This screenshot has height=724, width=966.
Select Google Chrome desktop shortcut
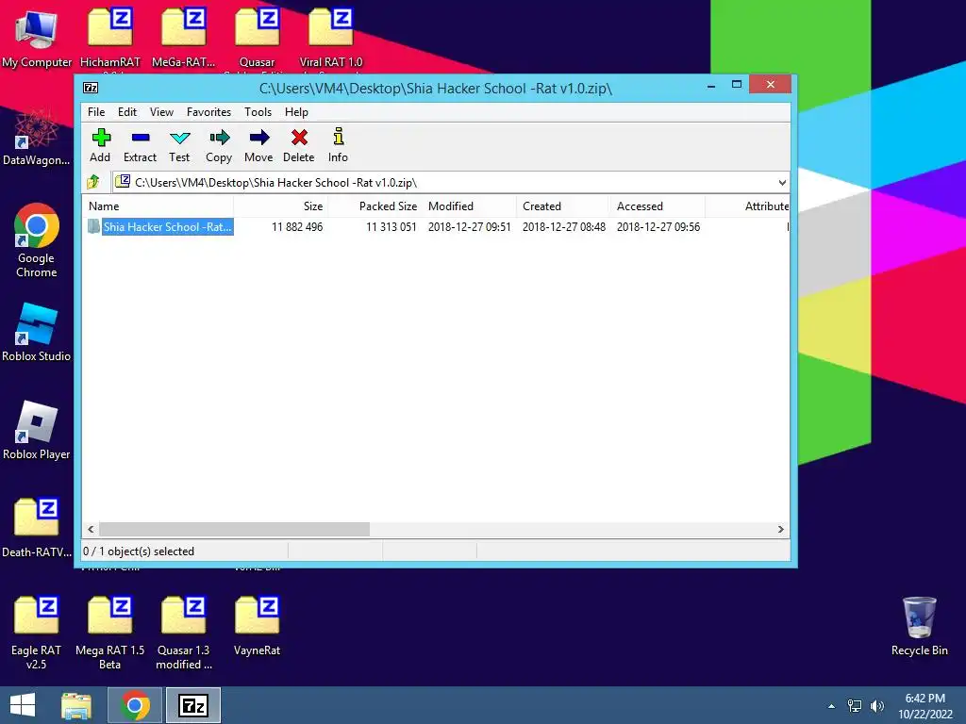click(x=37, y=240)
